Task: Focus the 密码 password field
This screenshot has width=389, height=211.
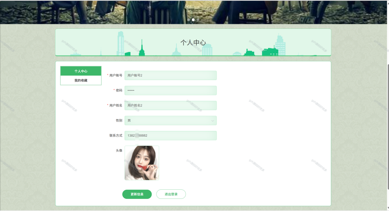Action: [x=171, y=90]
